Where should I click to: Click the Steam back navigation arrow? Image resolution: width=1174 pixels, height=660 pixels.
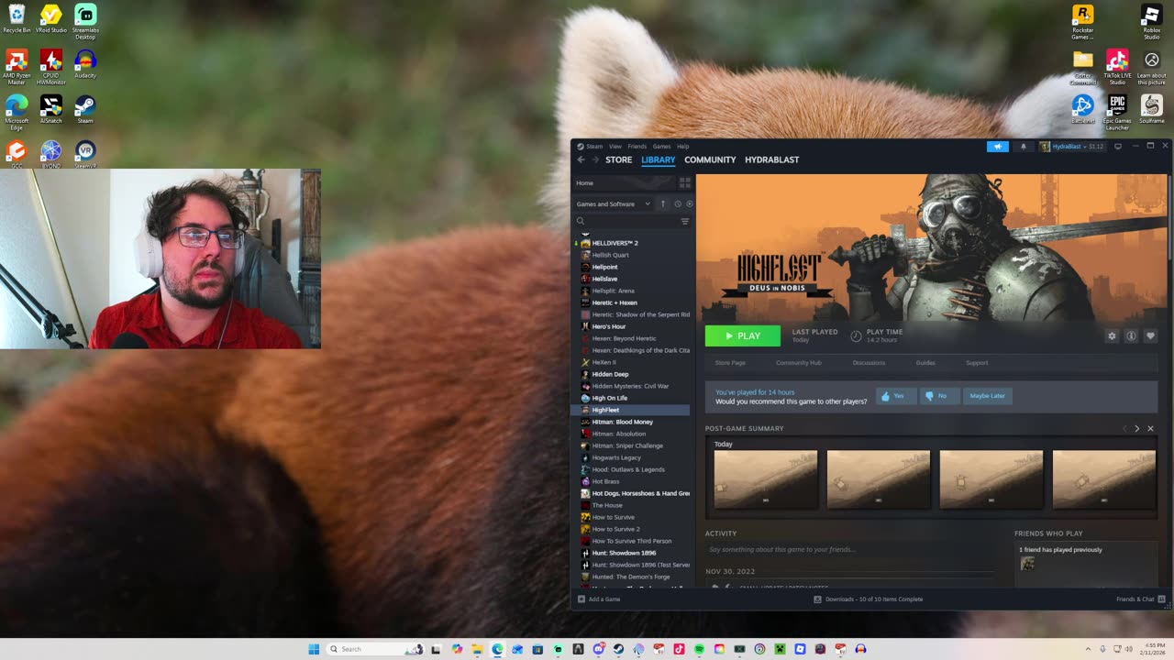pyautogui.click(x=581, y=159)
